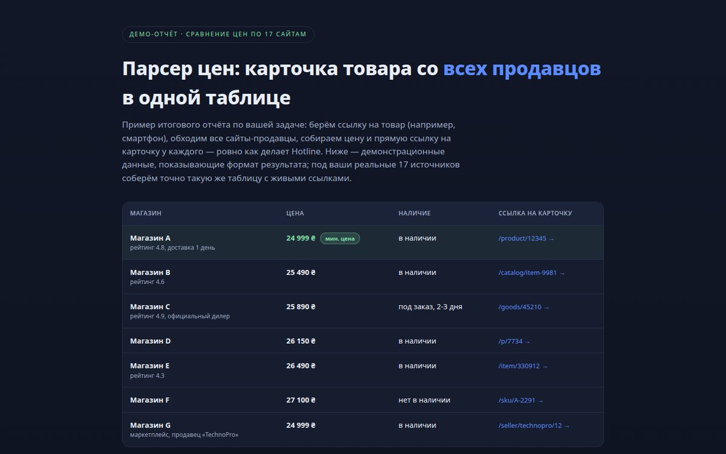Click 'под заказ, 2-3 дня' availability
Image resolution: width=726 pixels, height=454 pixels.
point(430,307)
